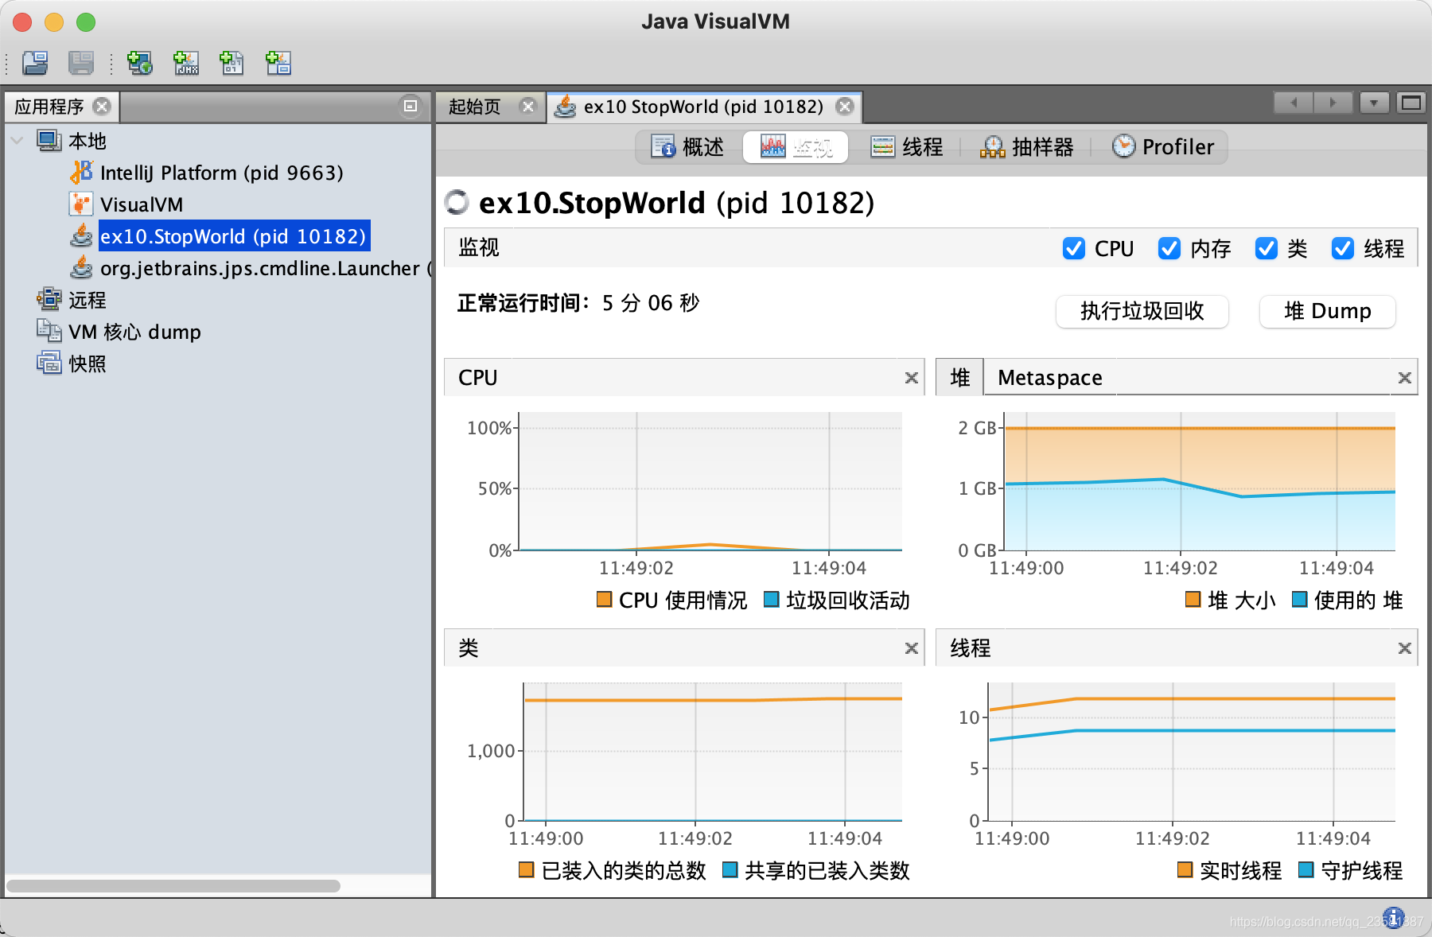The width and height of the screenshot is (1432, 937).
Task: Click the 垃圾回收活动 blue legend swatch
Action: click(772, 599)
